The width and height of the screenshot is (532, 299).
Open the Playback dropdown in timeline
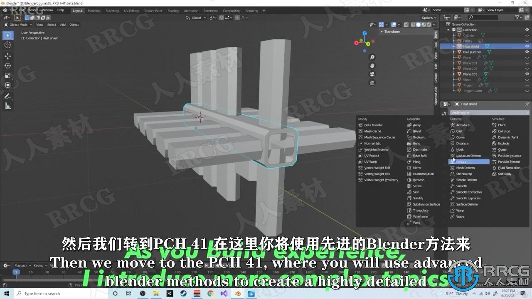pyautogui.click(x=22, y=265)
